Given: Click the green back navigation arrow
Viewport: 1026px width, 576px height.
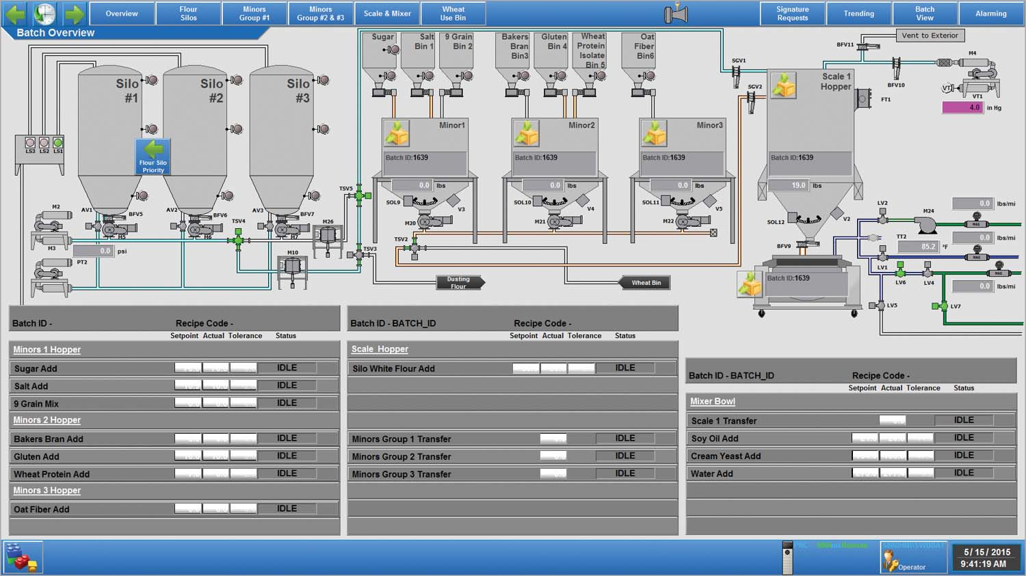Looking at the screenshot, I should (x=14, y=14).
